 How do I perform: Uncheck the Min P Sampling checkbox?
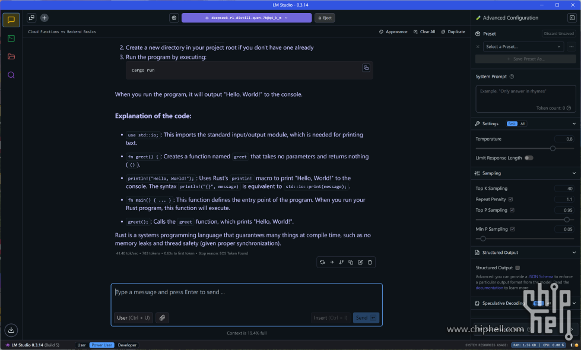point(513,229)
